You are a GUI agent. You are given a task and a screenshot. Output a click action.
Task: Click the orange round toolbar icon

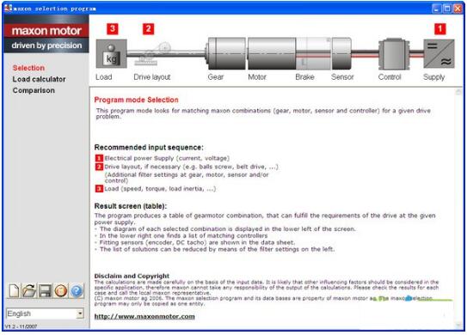(61, 290)
